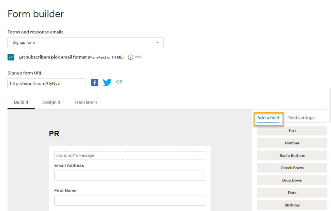Add a Drop Down field
331x211 pixels.
point(292,180)
